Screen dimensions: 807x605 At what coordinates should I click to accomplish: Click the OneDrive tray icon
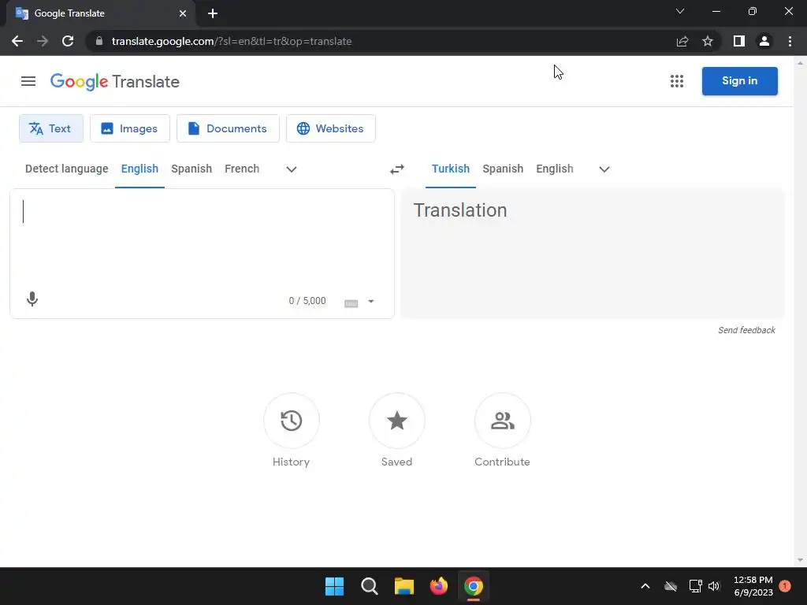tap(671, 586)
